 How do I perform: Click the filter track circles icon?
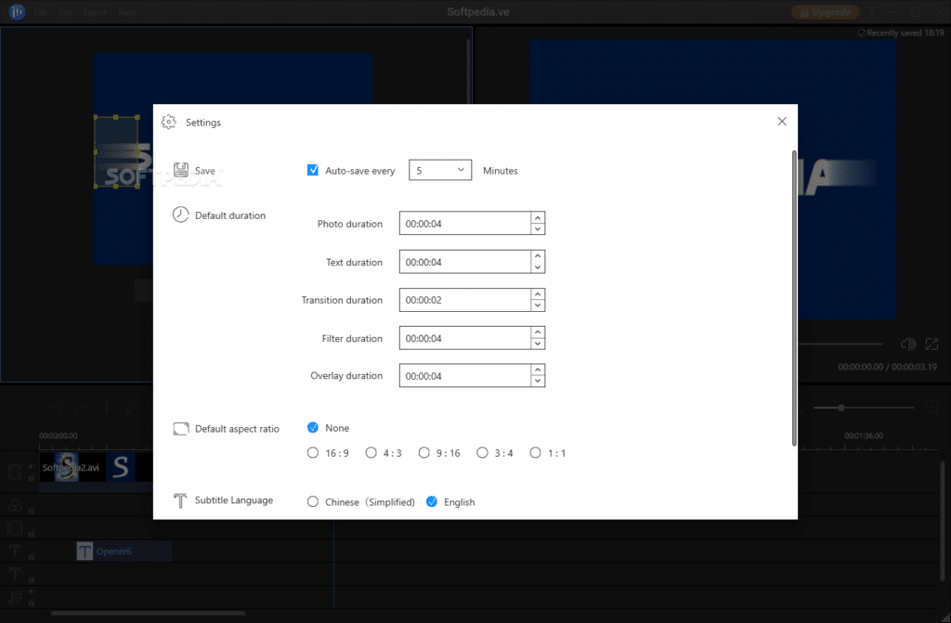15,505
